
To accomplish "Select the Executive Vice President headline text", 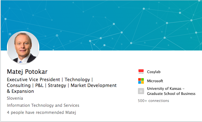I will coord(33,80).
